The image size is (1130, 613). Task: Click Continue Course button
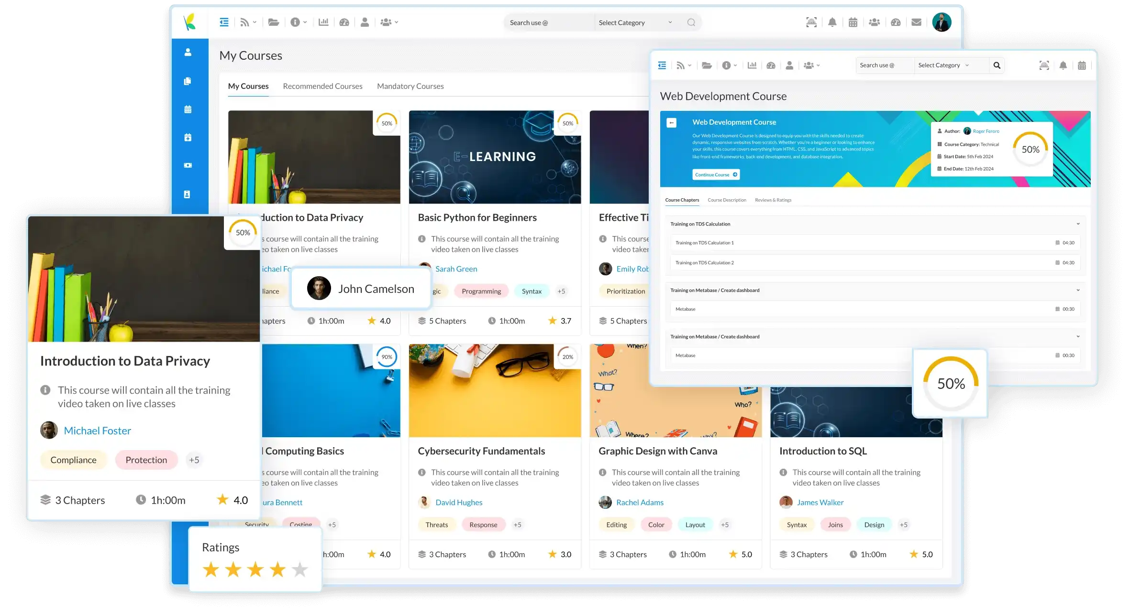(716, 175)
